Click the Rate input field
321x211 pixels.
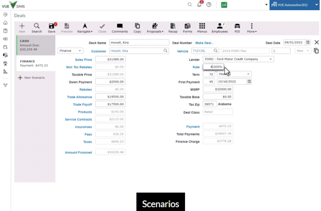(213, 67)
